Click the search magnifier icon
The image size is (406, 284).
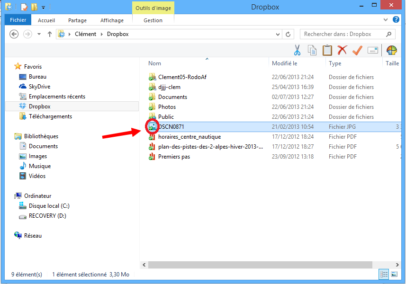[x=388, y=34]
